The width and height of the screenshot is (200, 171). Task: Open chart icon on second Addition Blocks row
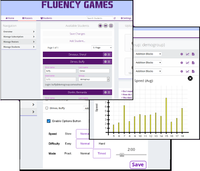187,63
